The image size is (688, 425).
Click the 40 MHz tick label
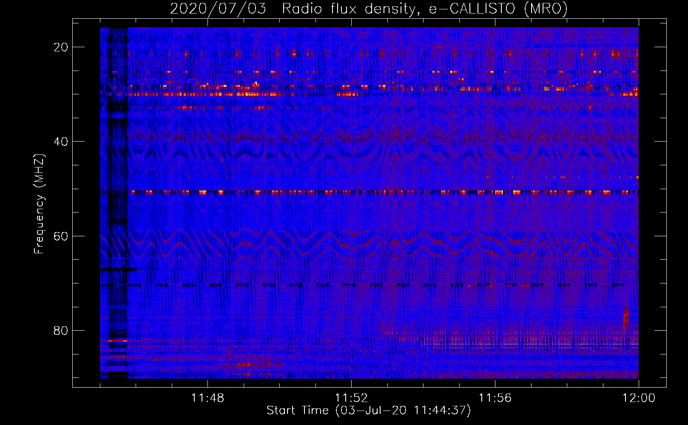[x=61, y=142]
